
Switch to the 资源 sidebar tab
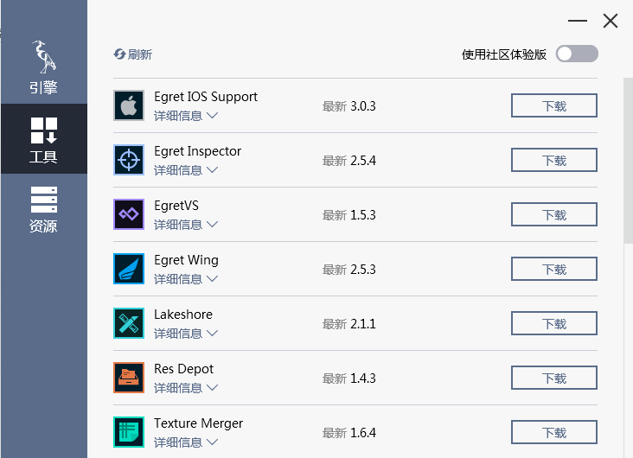click(43, 209)
